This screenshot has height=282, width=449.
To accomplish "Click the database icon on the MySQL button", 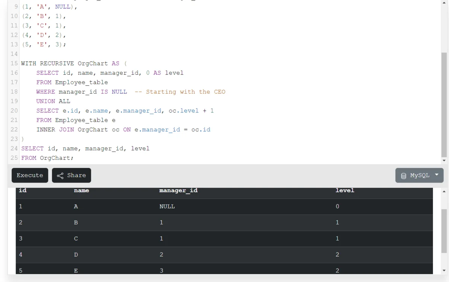I will pyautogui.click(x=403, y=175).
